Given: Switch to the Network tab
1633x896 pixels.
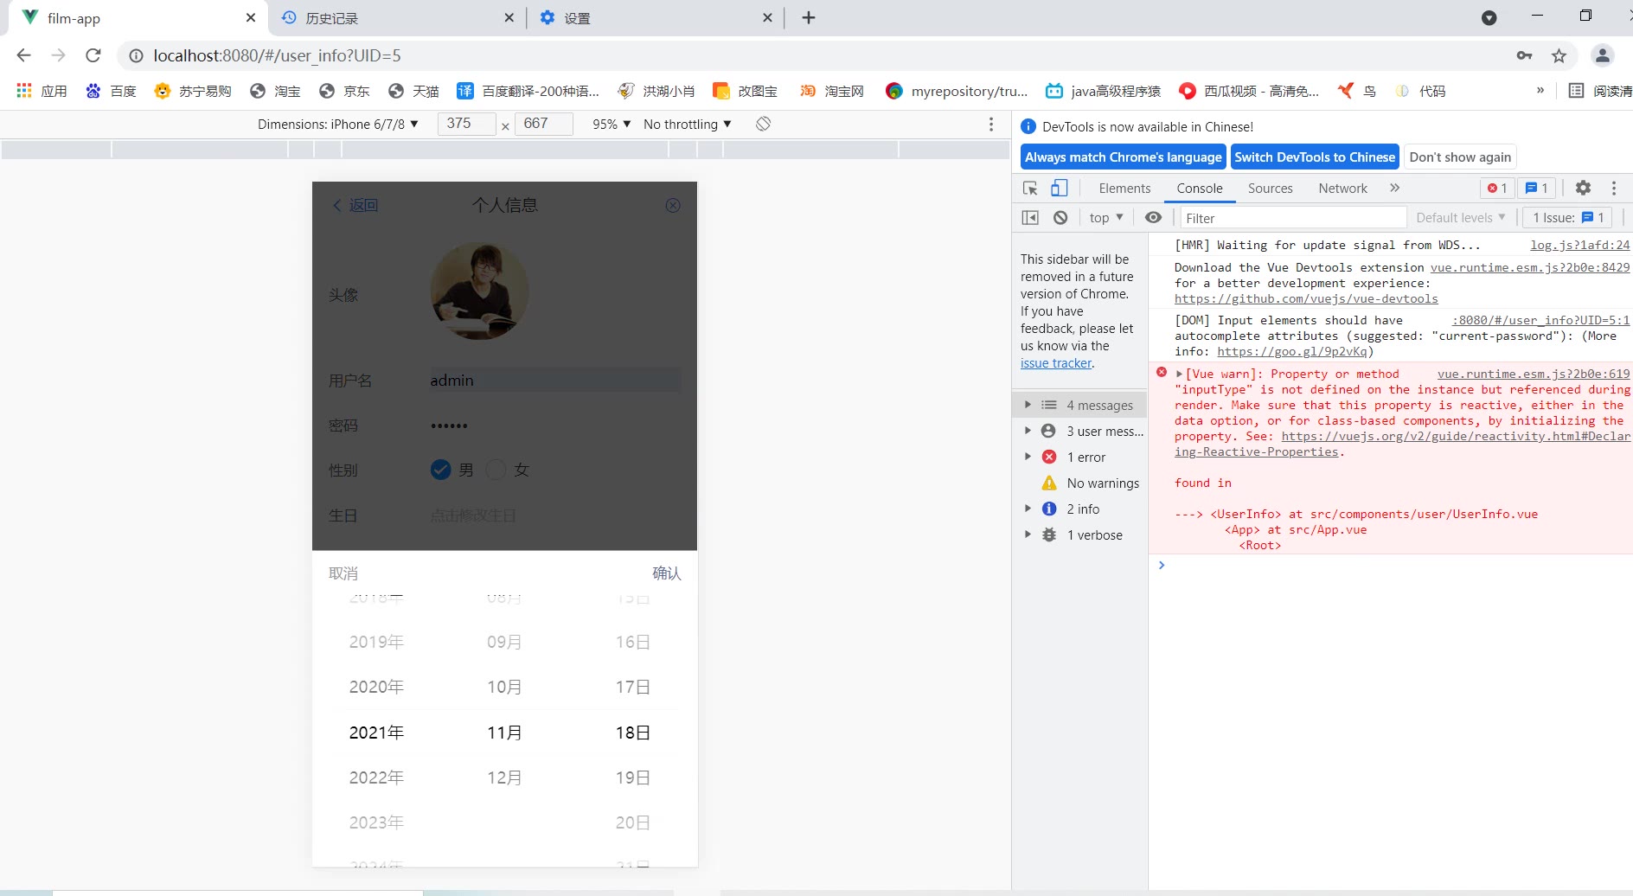Looking at the screenshot, I should pyautogui.click(x=1342, y=188).
